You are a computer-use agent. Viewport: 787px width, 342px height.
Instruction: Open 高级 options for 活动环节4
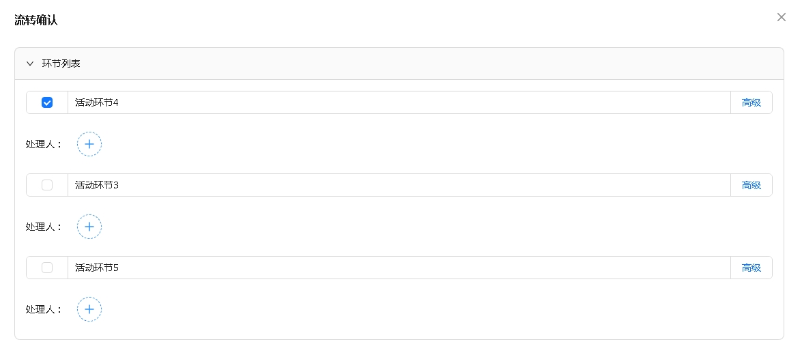pos(751,102)
